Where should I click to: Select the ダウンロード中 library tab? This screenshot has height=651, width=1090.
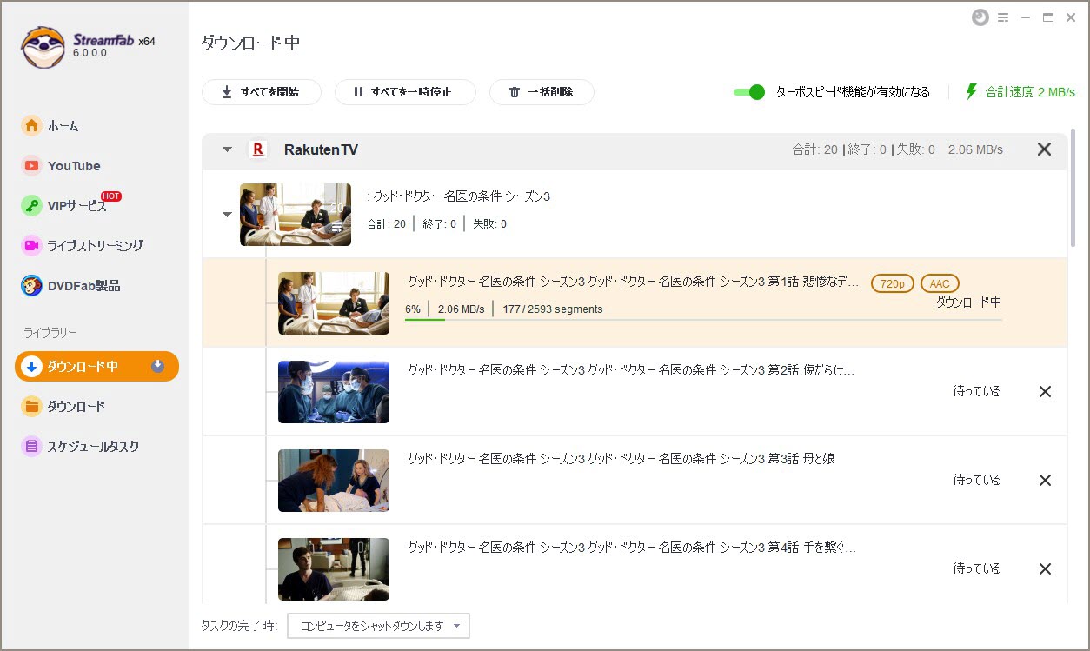(x=96, y=367)
